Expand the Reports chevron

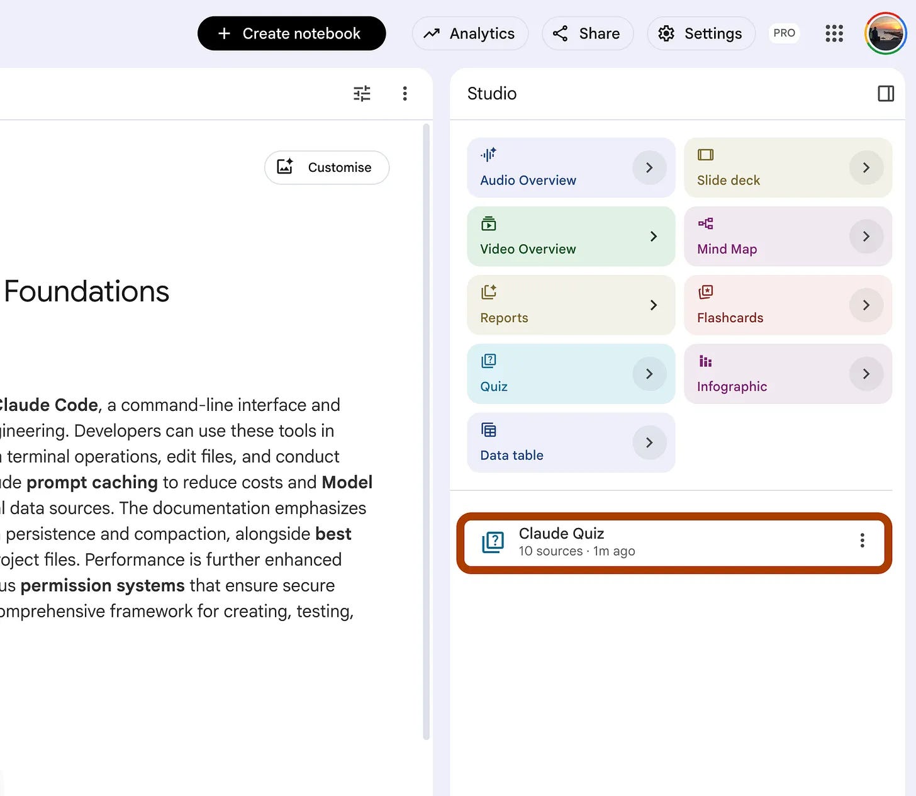coord(653,305)
